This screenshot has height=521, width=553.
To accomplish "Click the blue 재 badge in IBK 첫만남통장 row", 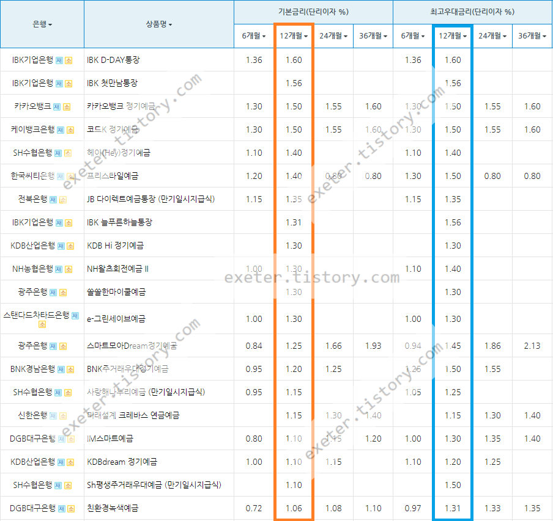I will click(59, 84).
